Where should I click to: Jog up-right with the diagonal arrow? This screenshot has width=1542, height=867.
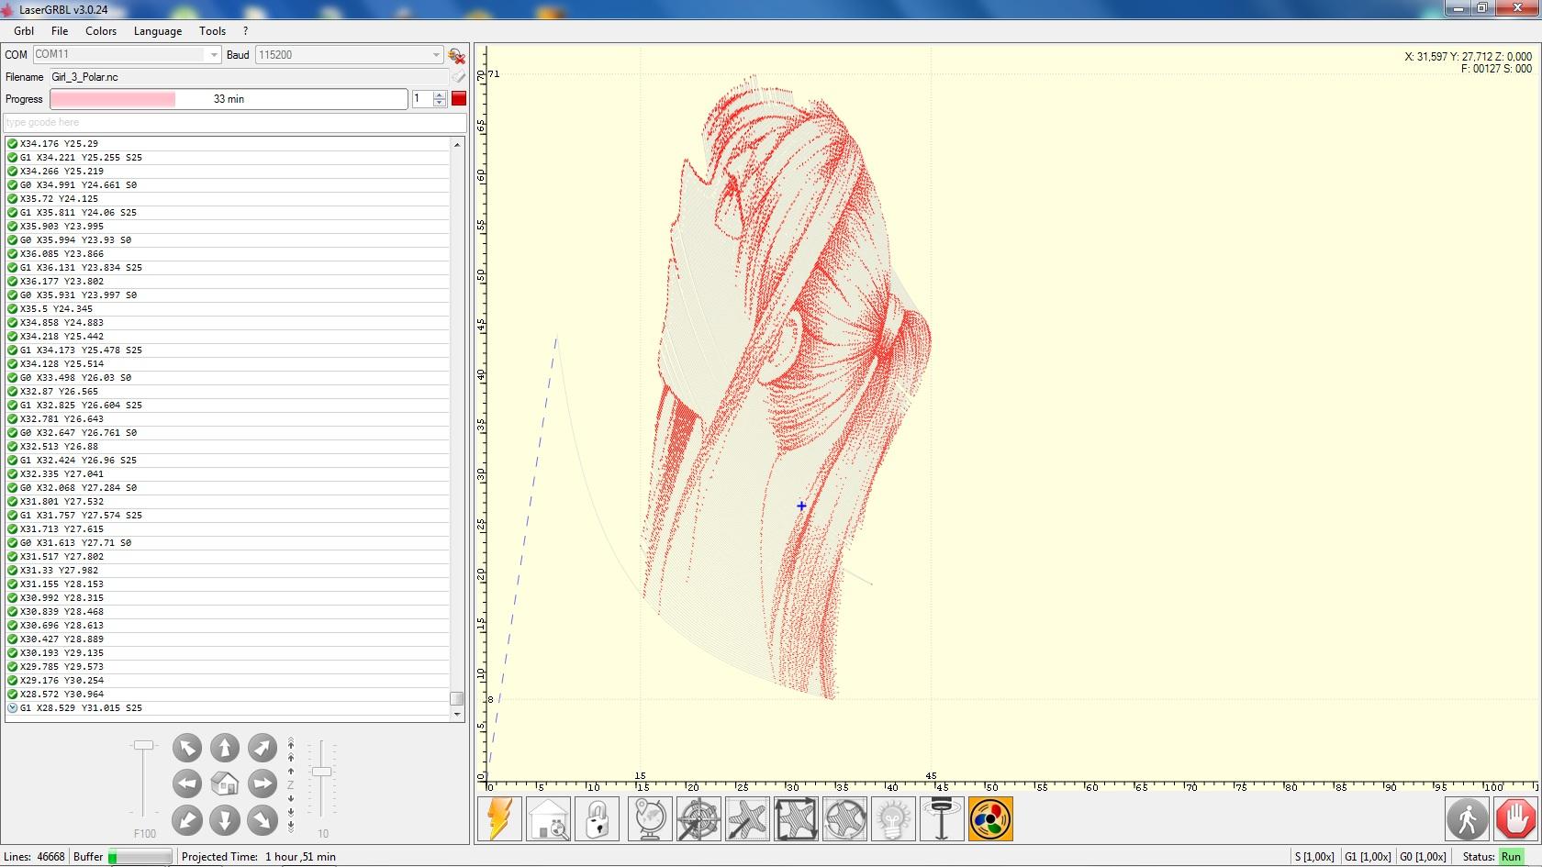[263, 749]
